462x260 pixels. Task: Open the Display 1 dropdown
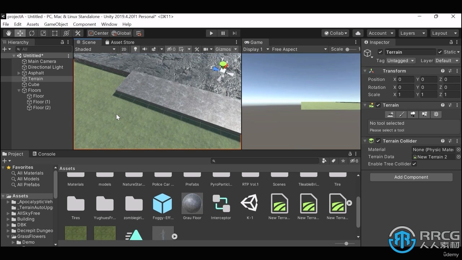(x=256, y=49)
